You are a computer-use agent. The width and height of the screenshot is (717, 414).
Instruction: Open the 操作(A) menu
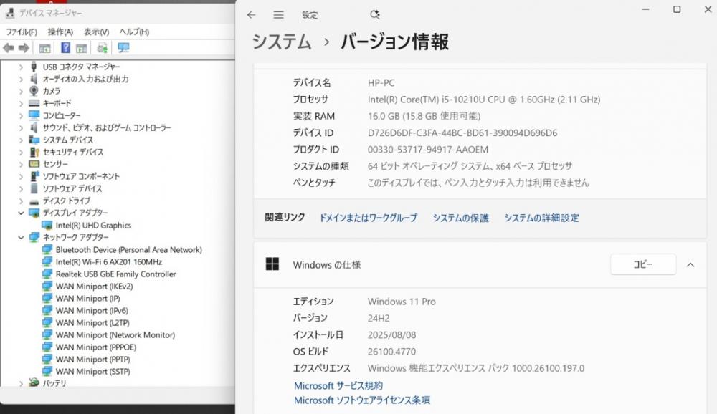click(x=60, y=32)
